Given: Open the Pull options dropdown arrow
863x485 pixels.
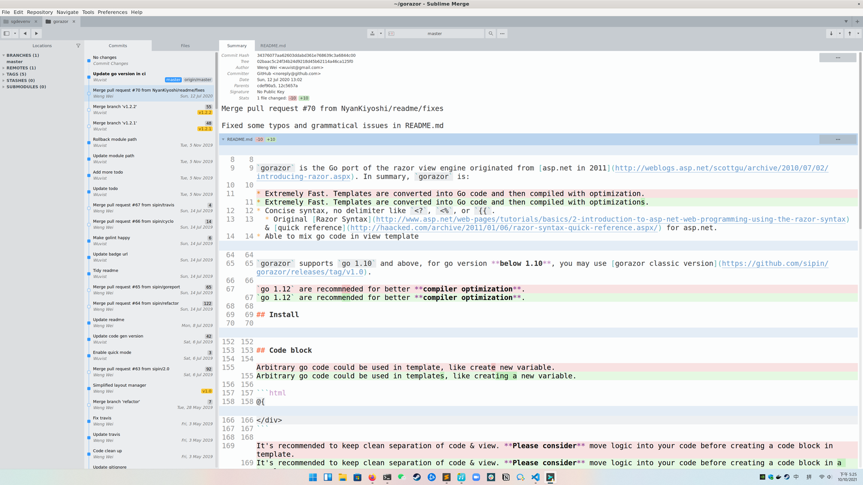Looking at the screenshot, I should 840,33.
